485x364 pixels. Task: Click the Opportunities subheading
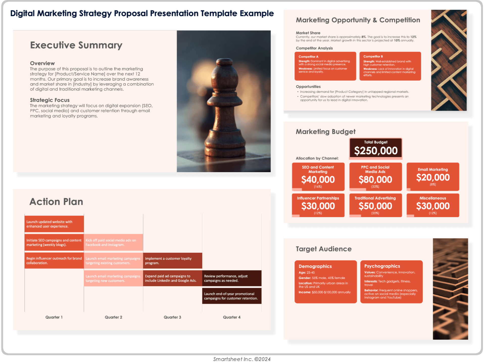(308, 86)
